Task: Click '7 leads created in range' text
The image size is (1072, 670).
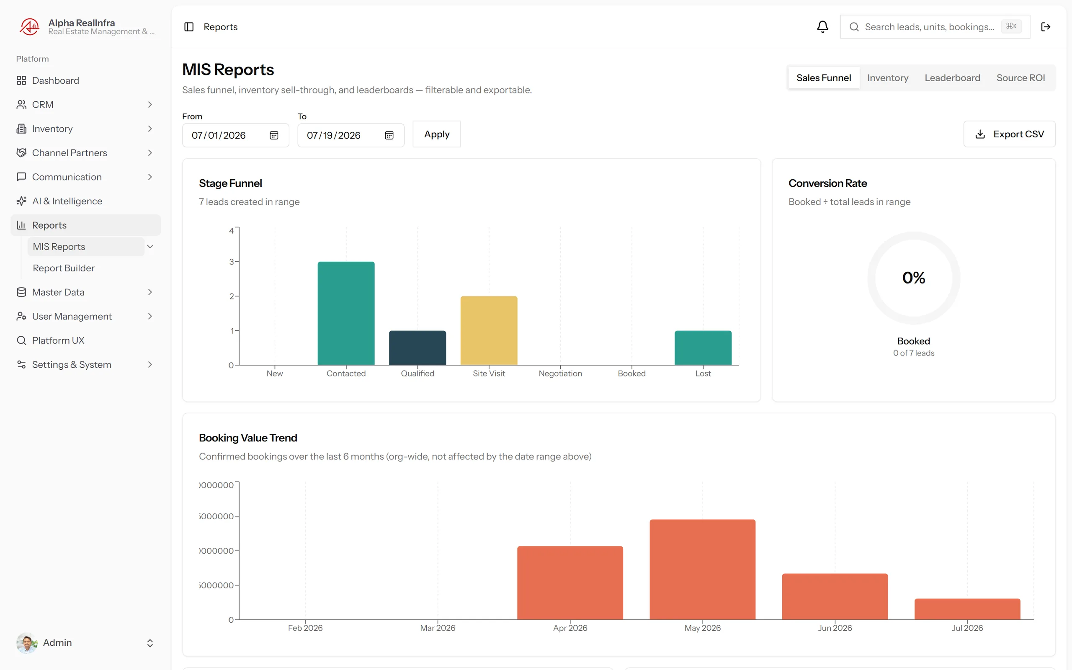Action: 249,202
